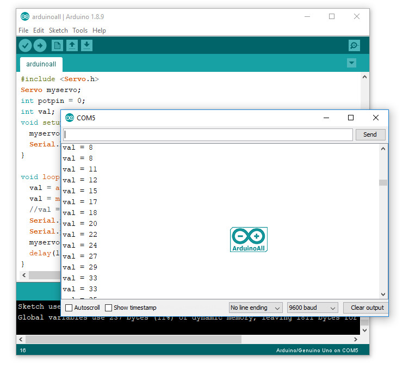
Task: Open the 9600 baud dropdown
Action: [x=313, y=308]
